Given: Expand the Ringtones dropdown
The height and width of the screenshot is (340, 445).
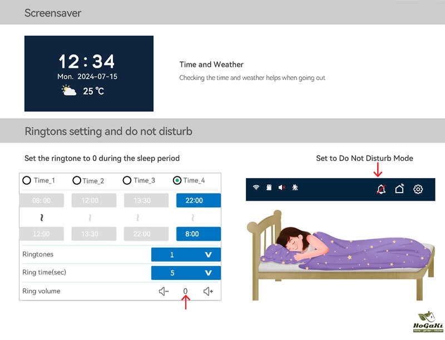Looking at the screenshot, I should [186, 255].
